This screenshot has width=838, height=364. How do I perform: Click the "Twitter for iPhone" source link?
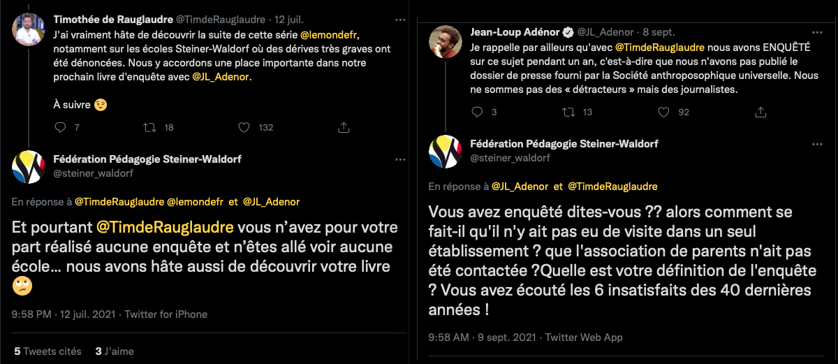pyautogui.click(x=172, y=314)
